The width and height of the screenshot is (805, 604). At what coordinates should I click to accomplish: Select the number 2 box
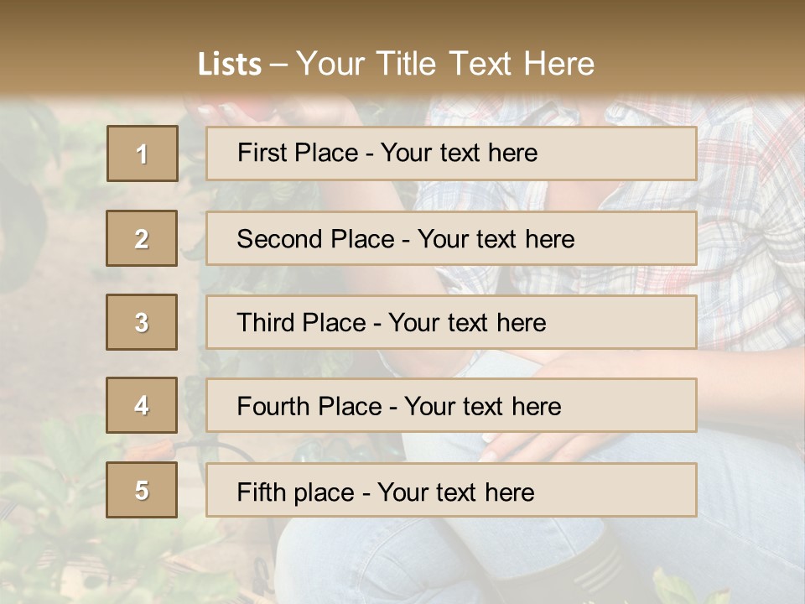[x=142, y=238]
